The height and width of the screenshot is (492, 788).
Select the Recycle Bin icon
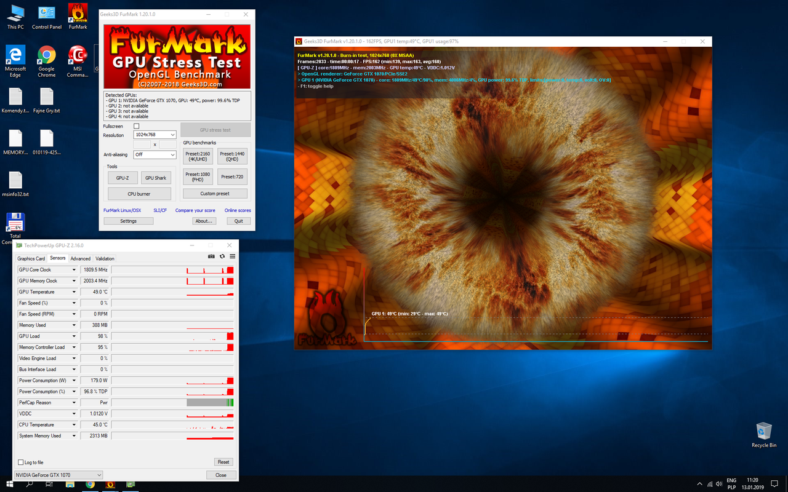tap(764, 435)
